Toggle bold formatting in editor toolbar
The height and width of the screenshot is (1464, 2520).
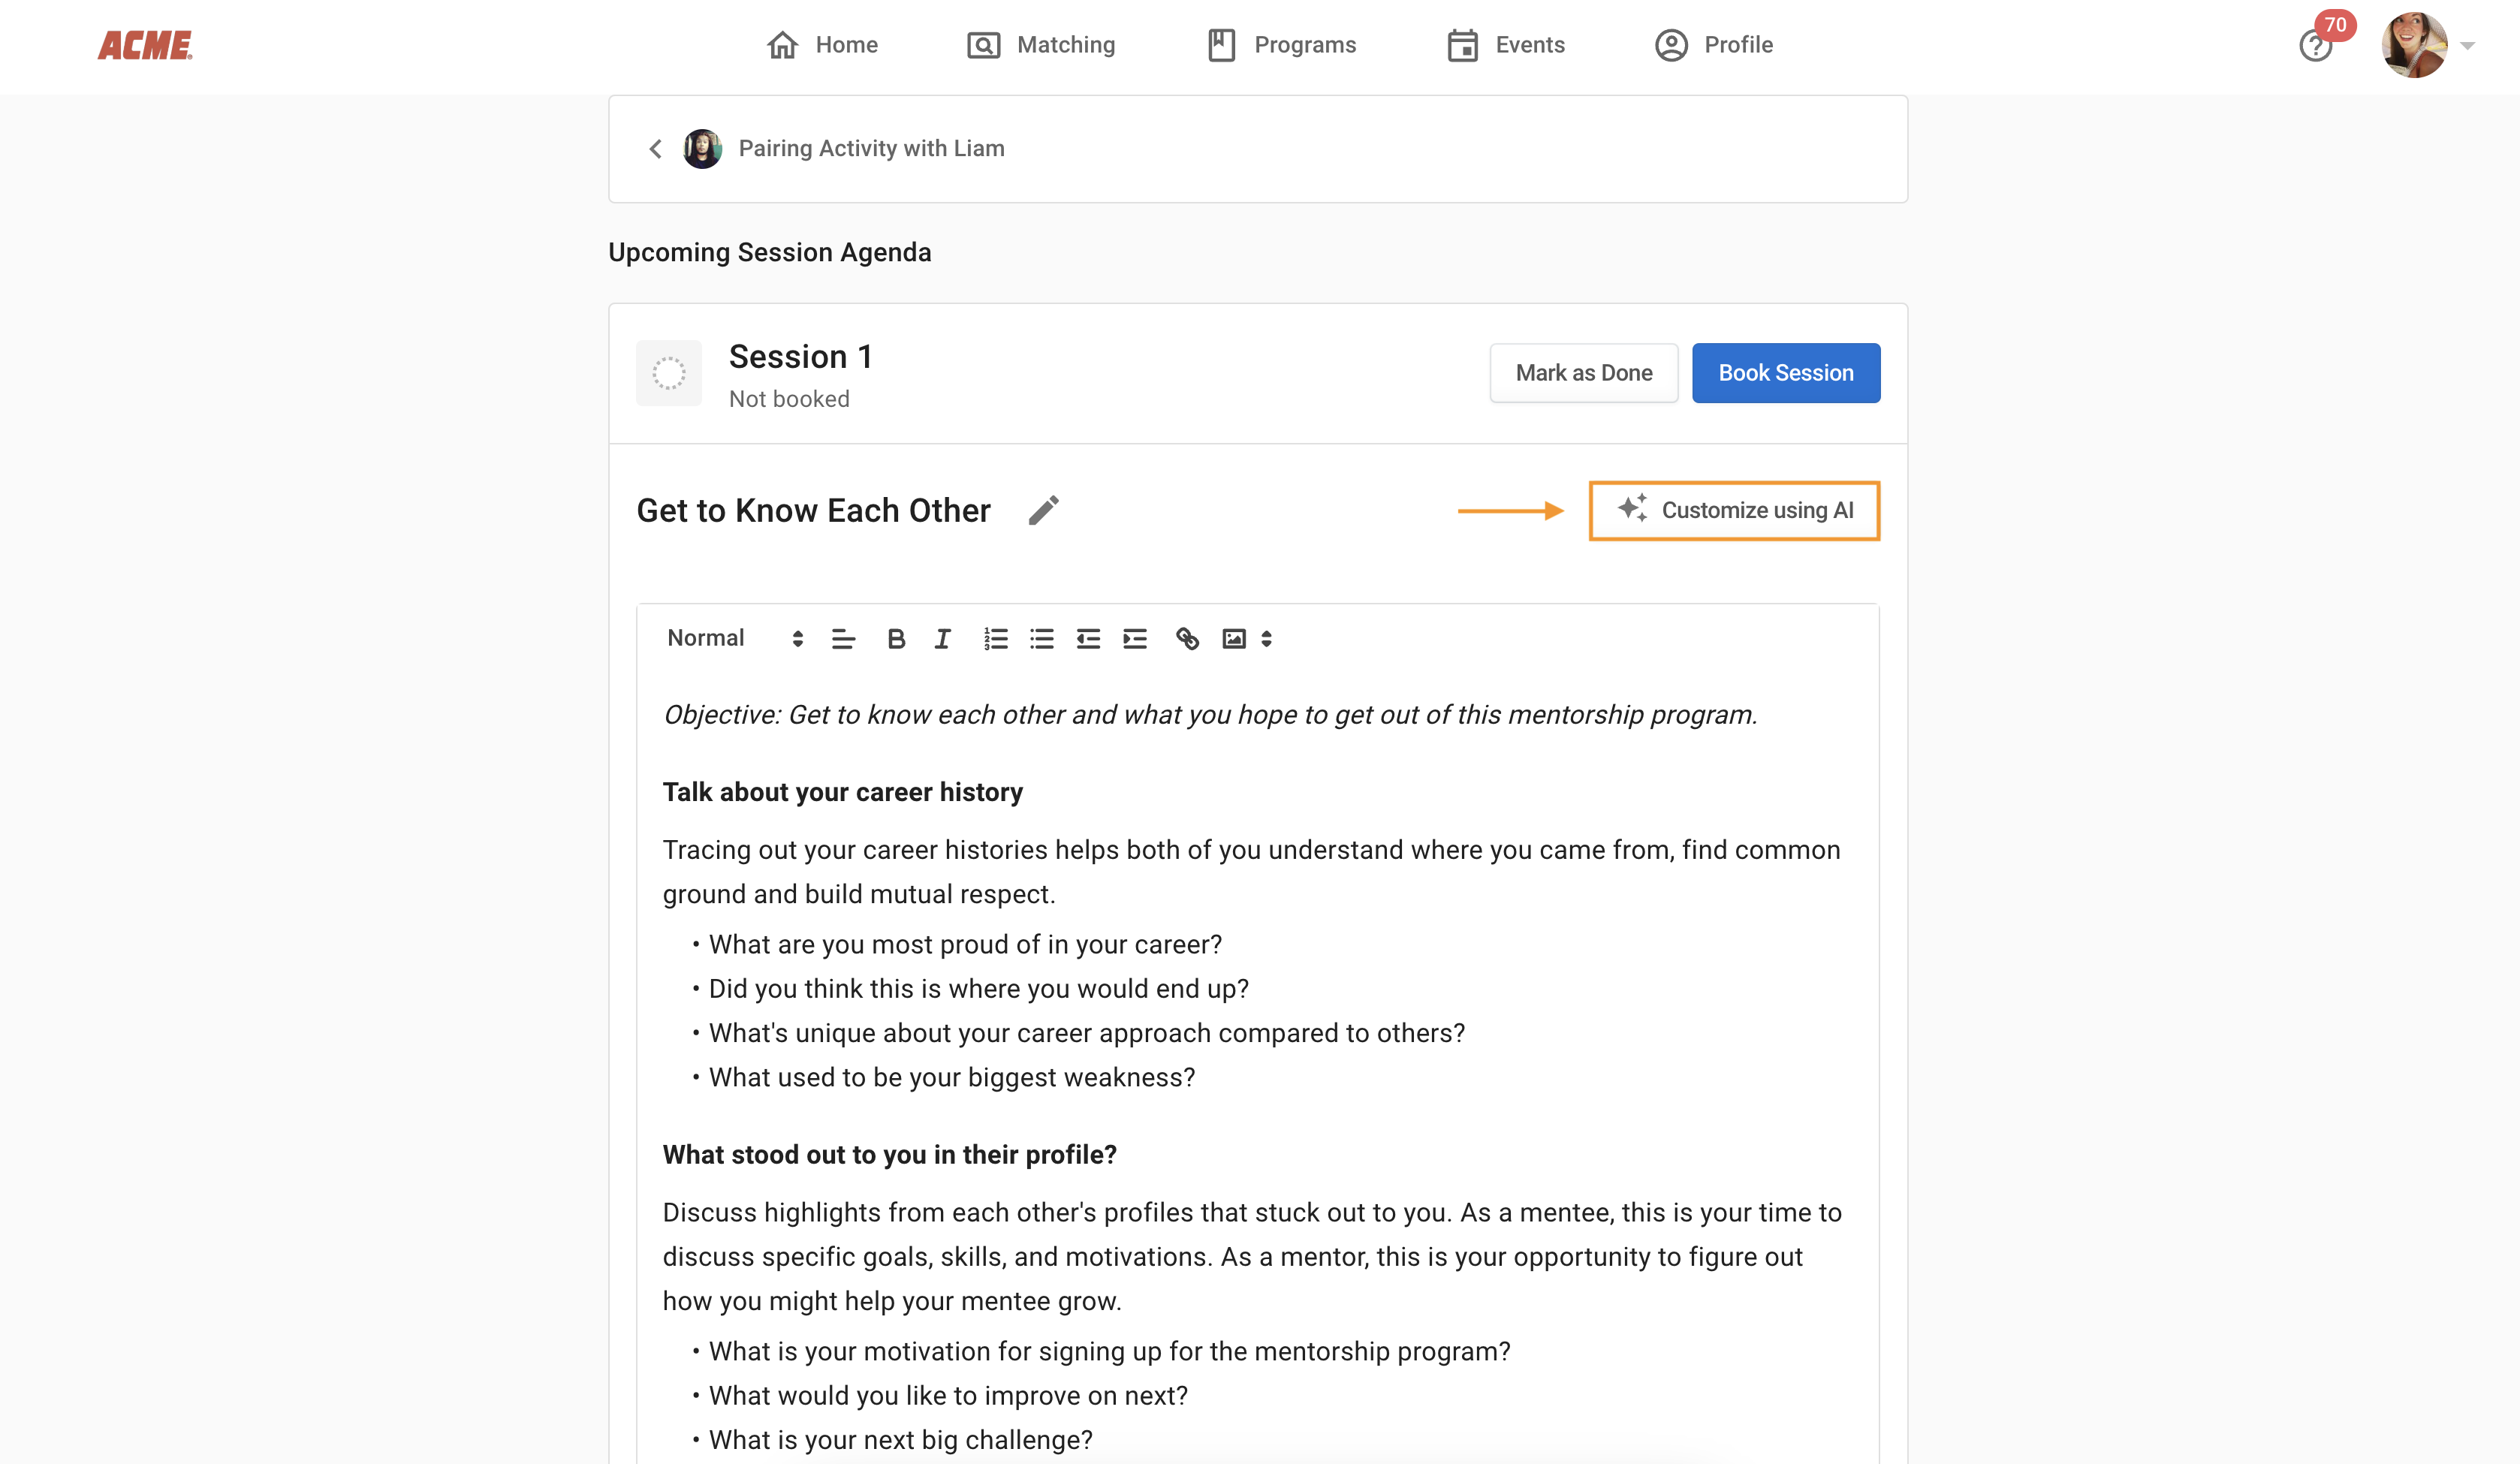coord(896,639)
